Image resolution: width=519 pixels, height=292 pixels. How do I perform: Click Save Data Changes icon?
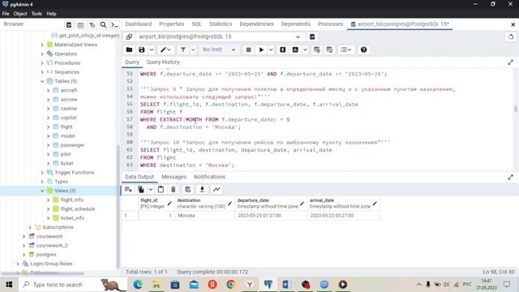pyautogui.click(x=187, y=189)
